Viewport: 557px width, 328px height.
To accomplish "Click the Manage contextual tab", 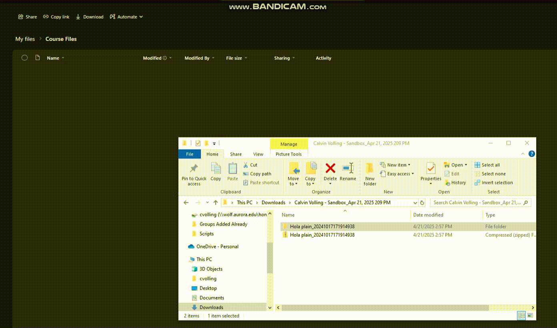I will point(289,144).
